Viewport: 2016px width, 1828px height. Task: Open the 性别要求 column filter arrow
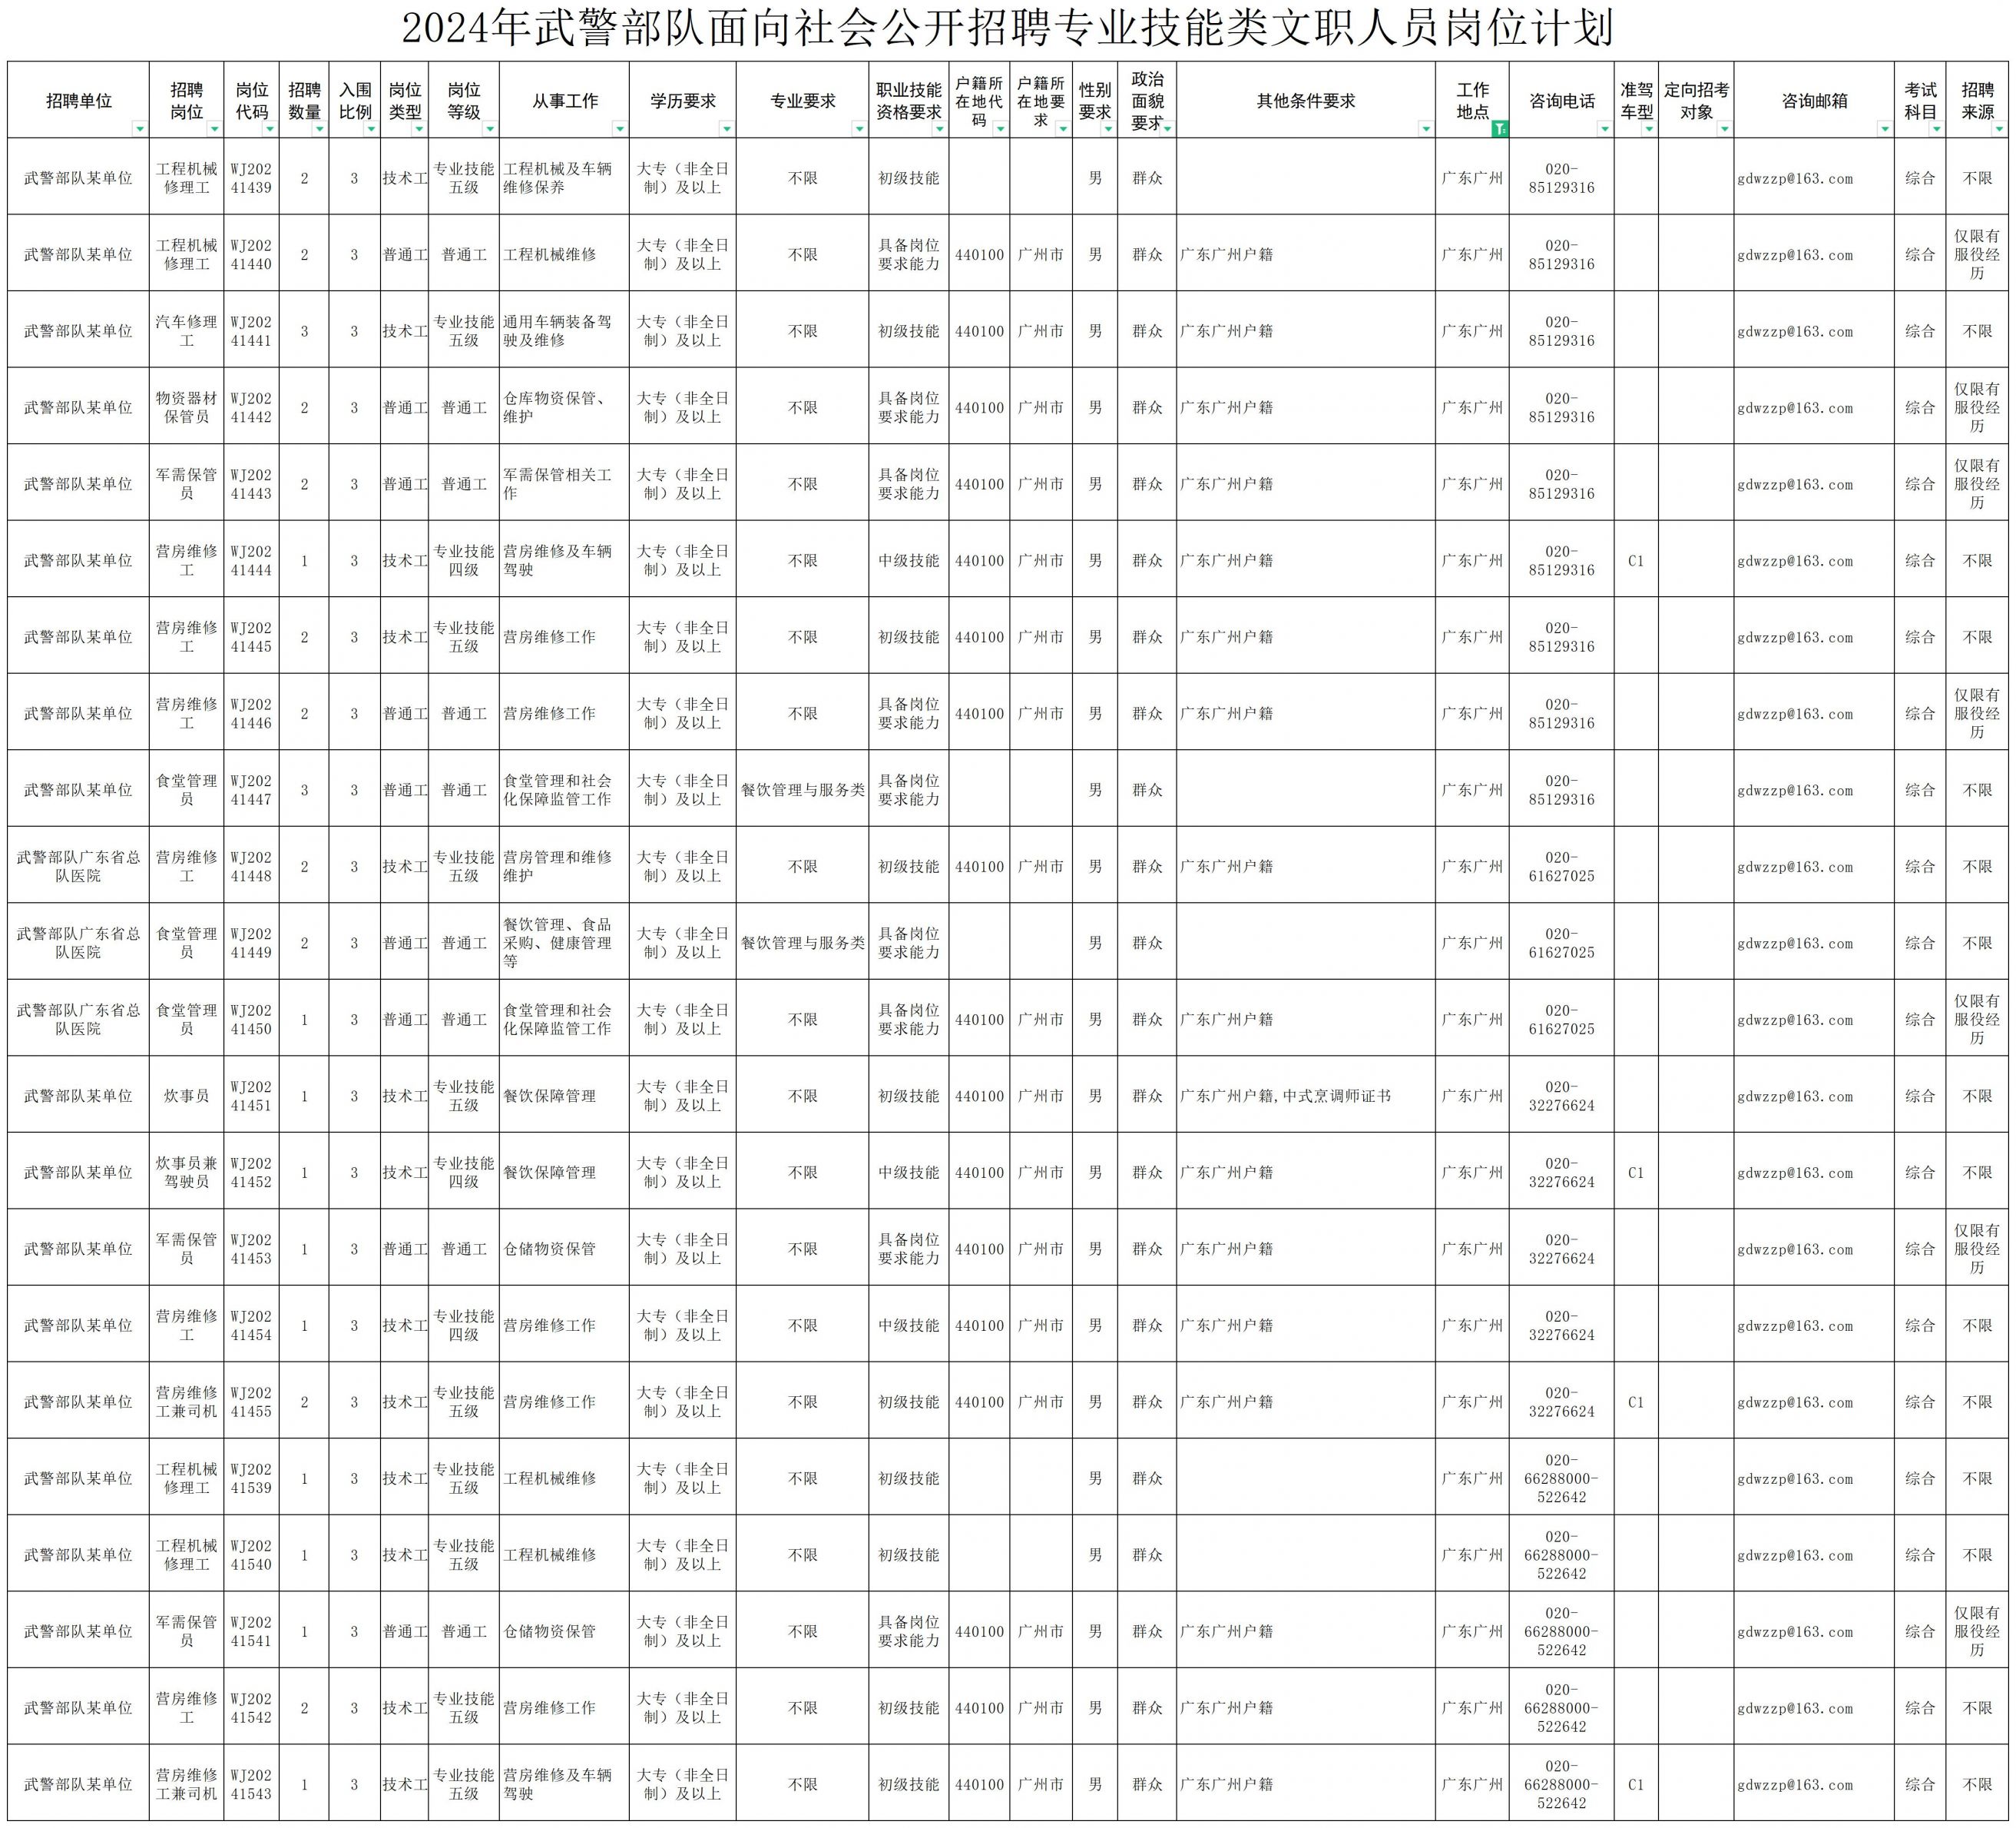click(x=1108, y=129)
